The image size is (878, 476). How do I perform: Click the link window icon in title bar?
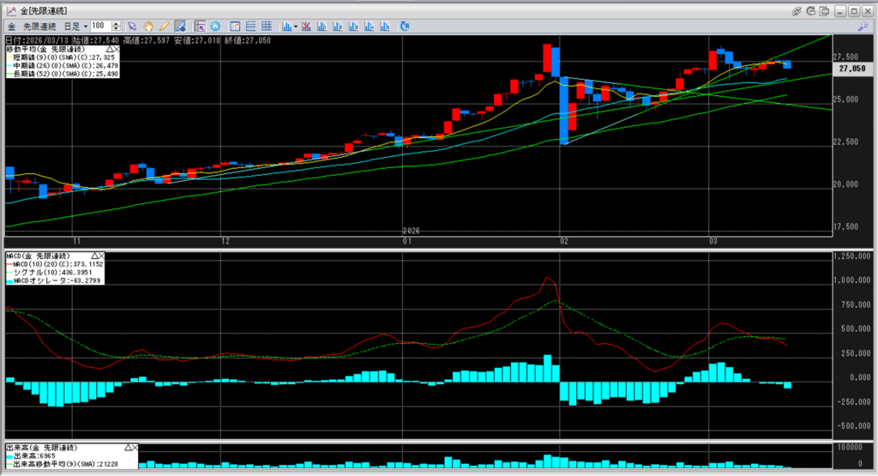(797, 10)
